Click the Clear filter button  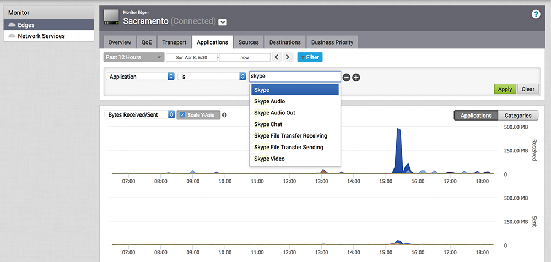pos(528,89)
